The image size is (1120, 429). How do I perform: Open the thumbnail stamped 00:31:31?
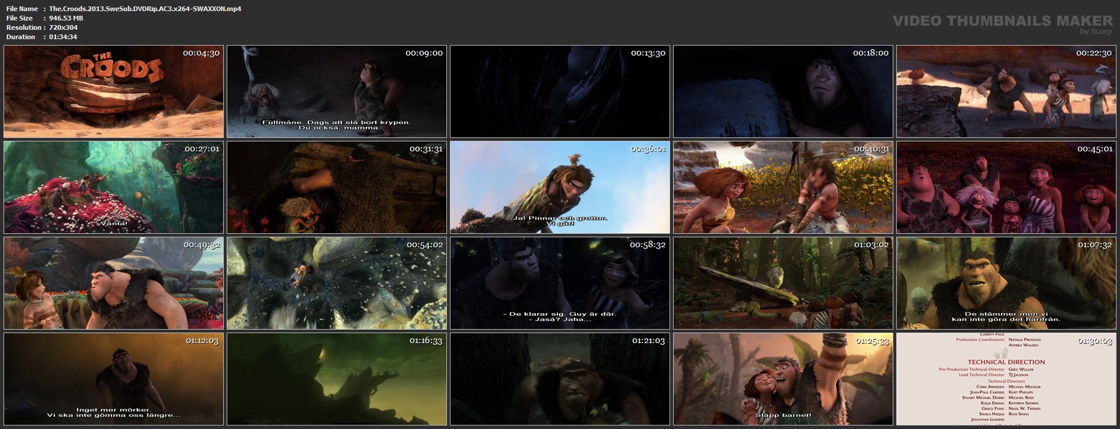337,188
